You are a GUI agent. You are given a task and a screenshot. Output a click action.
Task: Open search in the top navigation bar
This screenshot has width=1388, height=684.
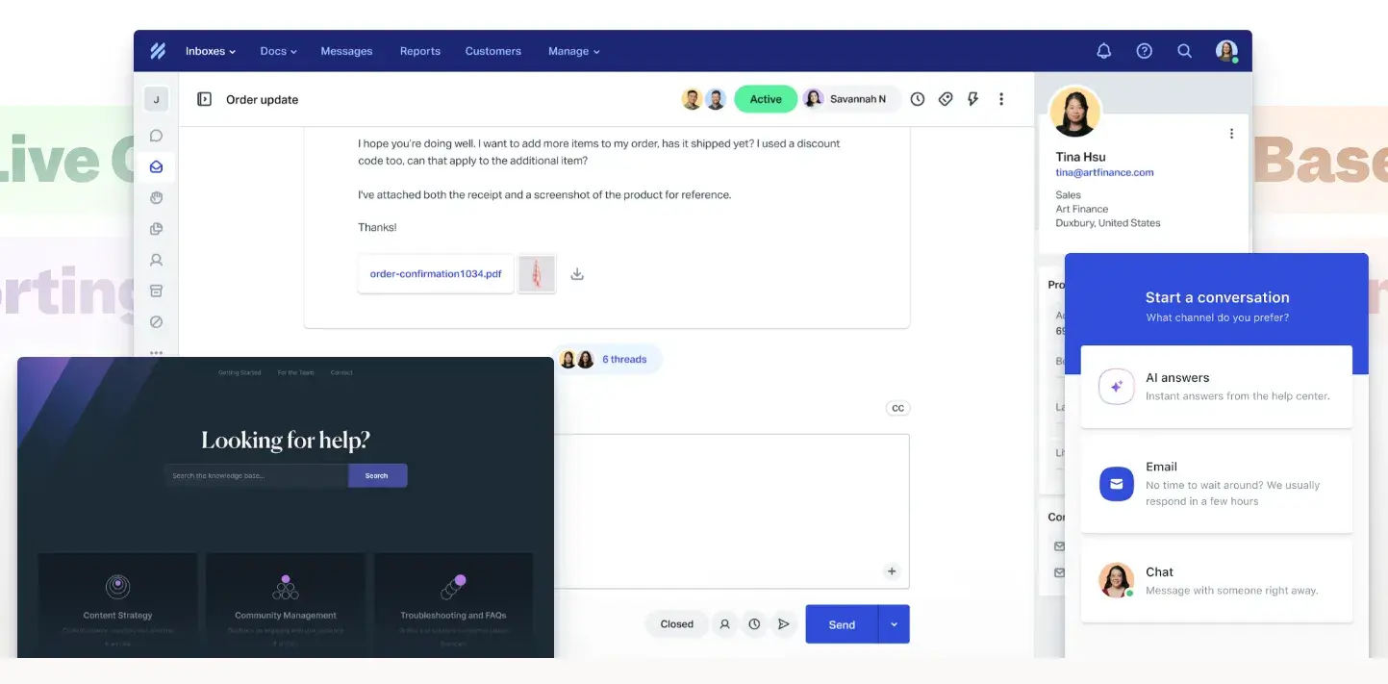pos(1184,50)
